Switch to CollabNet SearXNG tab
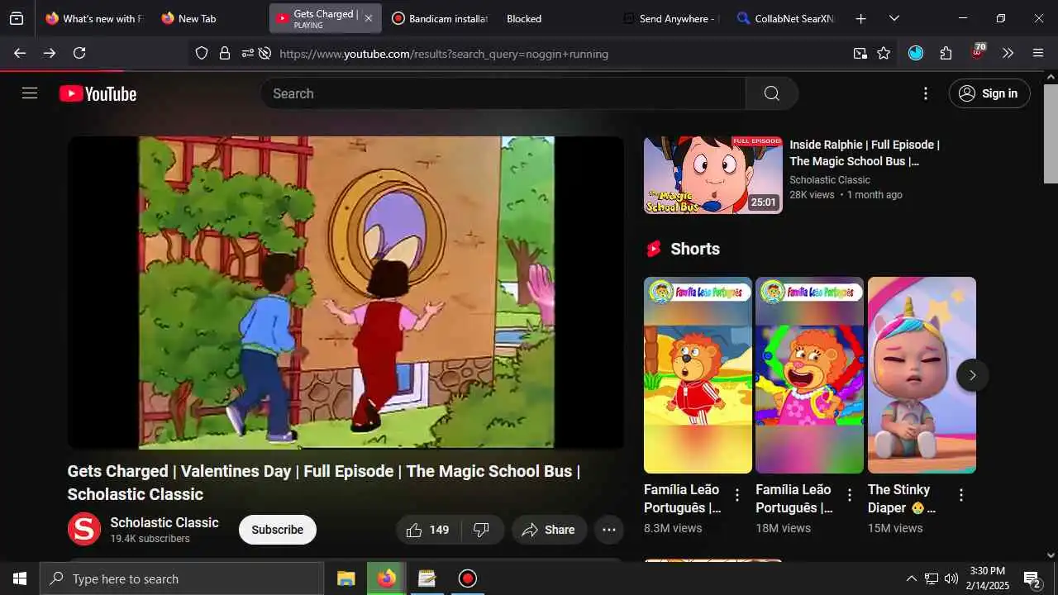The image size is (1058, 595). pos(786,18)
